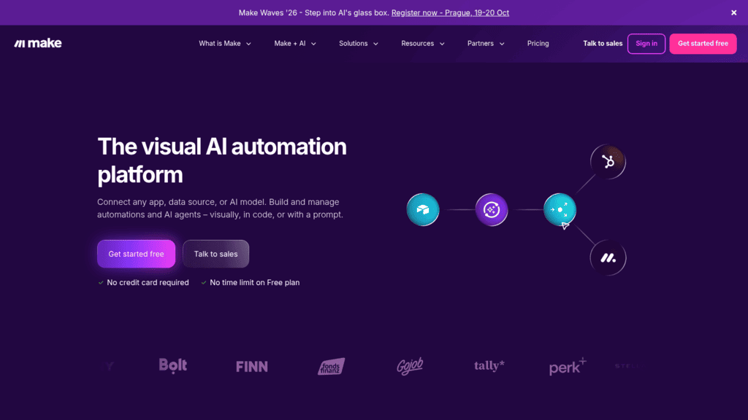
Task: Go to the Pricing page
Action: click(538, 43)
